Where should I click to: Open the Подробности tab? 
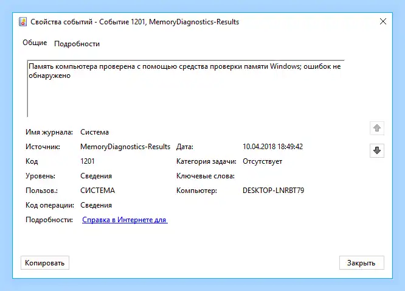(x=77, y=44)
